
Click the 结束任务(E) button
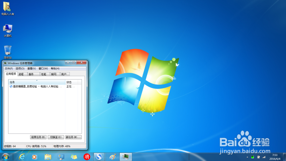(x=38, y=137)
